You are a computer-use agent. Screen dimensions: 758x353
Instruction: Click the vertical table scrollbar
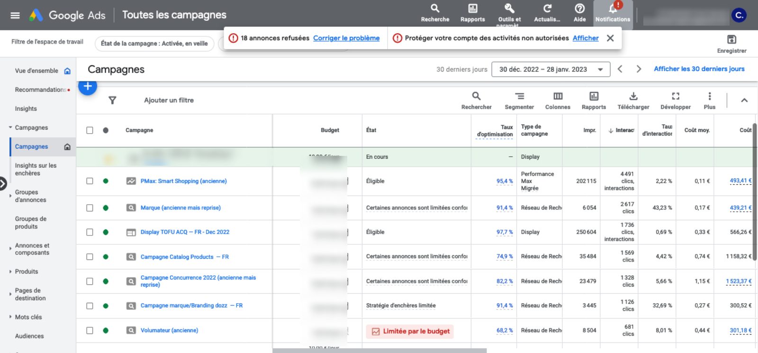point(755,192)
